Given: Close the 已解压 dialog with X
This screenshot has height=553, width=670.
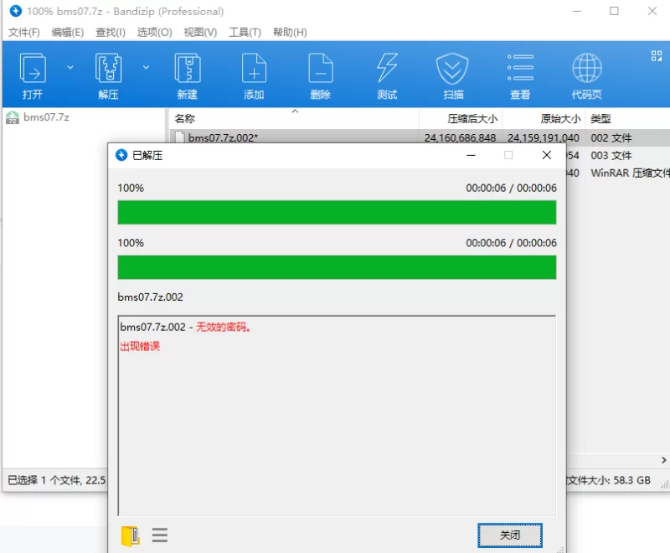Looking at the screenshot, I should [547, 156].
